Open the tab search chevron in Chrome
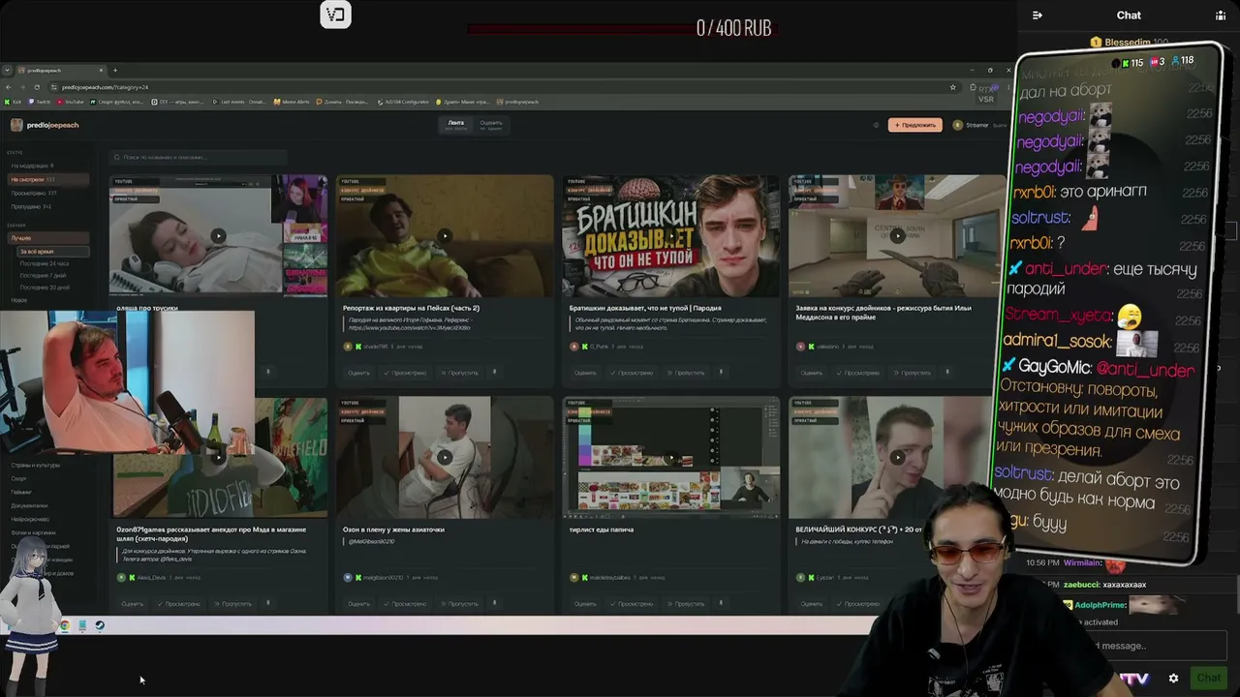The height and width of the screenshot is (697, 1240). pos(8,70)
